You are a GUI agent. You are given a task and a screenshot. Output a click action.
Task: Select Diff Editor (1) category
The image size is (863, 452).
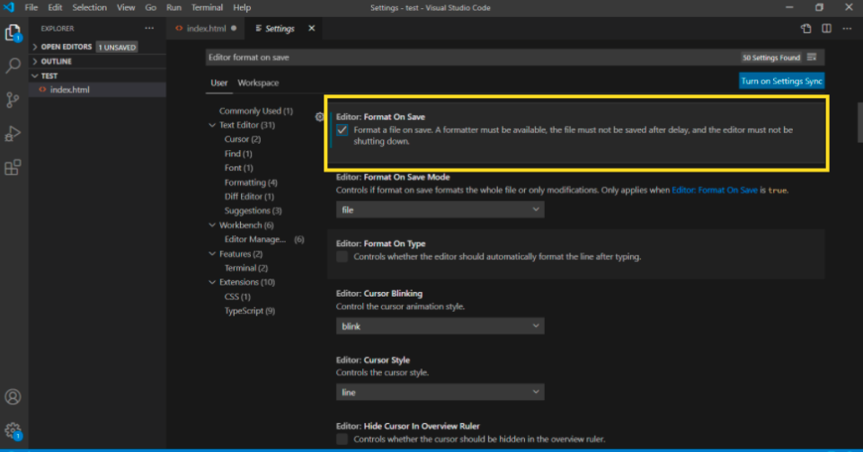249,197
